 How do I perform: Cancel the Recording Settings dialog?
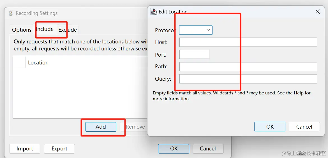[208, 148]
